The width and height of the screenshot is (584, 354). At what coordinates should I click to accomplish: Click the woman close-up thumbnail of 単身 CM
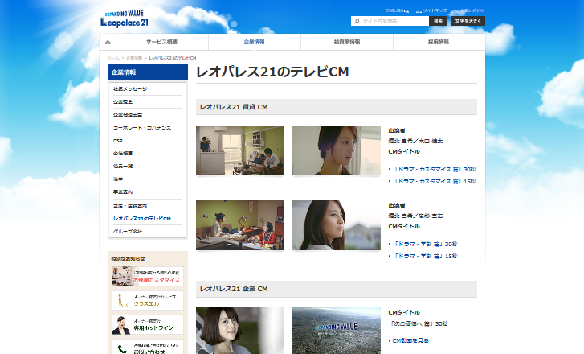(x=337, y=225)
